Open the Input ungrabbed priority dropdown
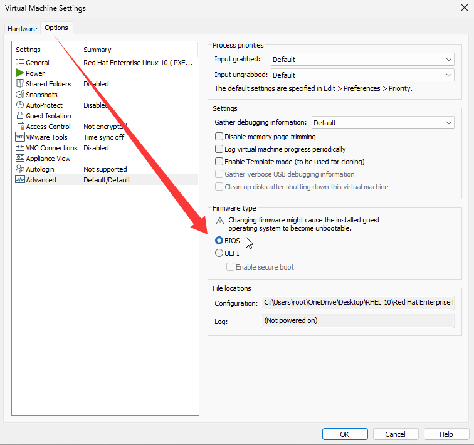This screenshot has width=474, height=445. [x=362, y=75]
